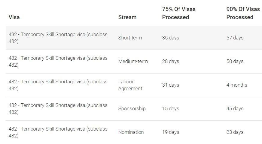Select the 75% Of Visas Processed header
This screenshot has width=262, height=144.
[x=179, y=13]
